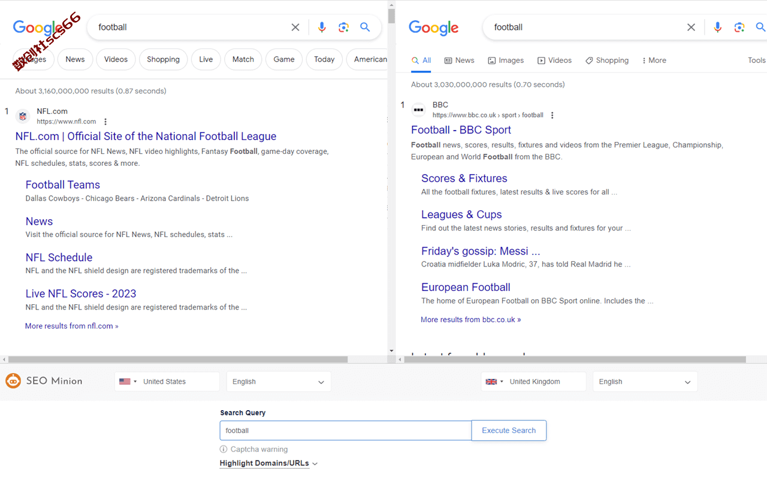Select Match filter chip
This screenshot has height=479, width=767.
(243, 59)
